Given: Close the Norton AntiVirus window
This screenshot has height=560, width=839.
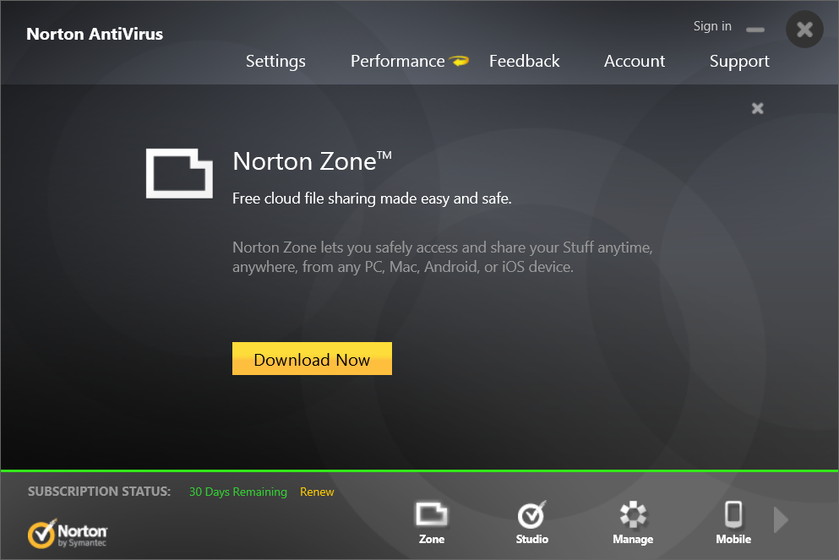Looking at the screenshot, I should (804, 30).
